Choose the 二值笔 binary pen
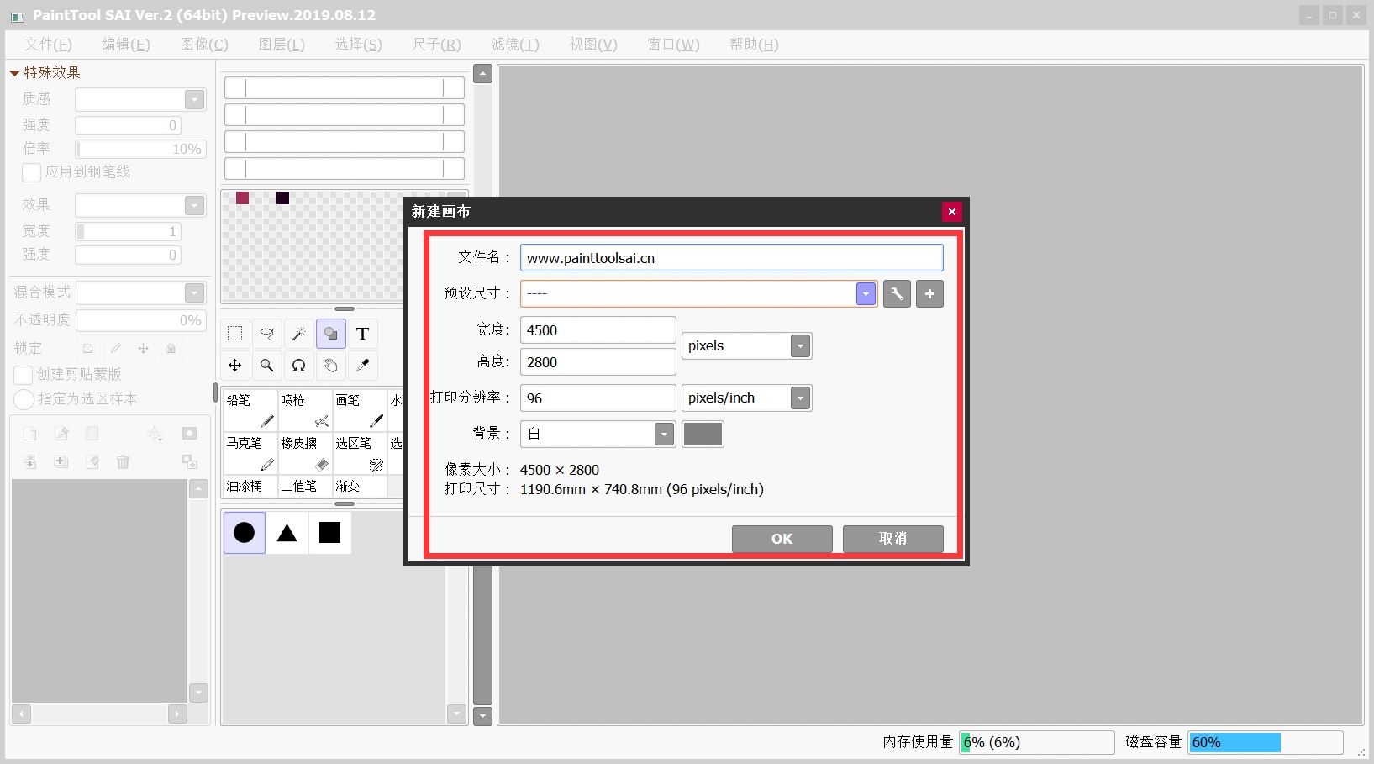The width and height of the screenshot is (1374, 764). (x=305, y=486)
